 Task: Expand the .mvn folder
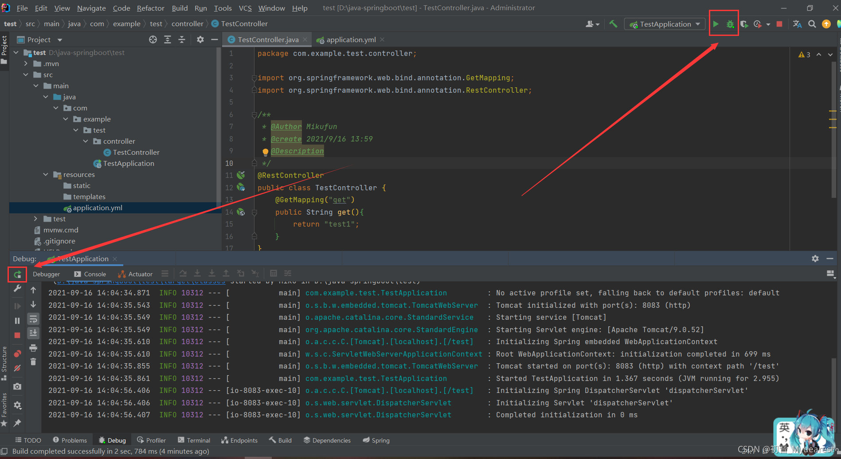[x=26, y=63]
